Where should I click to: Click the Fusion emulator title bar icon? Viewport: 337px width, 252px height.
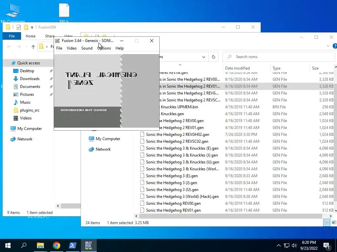[57, 41]
